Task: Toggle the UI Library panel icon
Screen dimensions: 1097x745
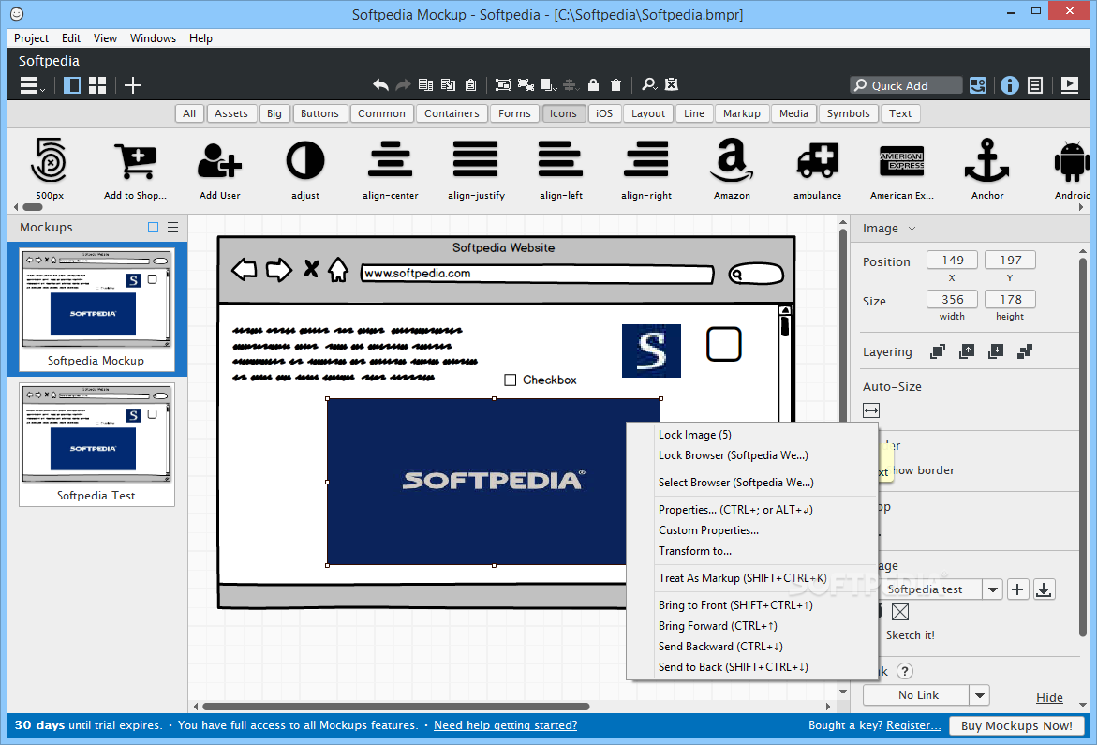Action: pyautogui.click(x=978, y=85)
